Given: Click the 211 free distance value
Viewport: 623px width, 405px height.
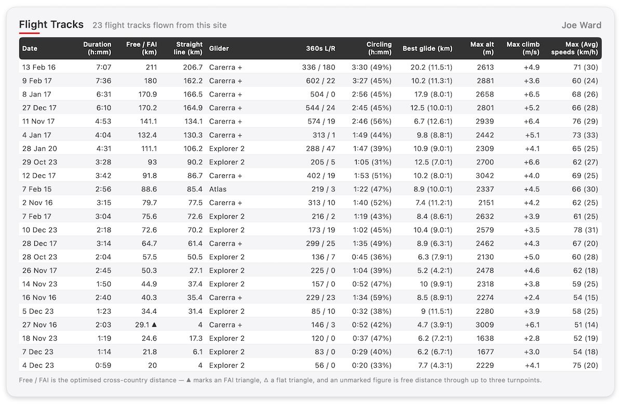Looking at the screenshot, I should pyautogui.click(x=151, y=67).
